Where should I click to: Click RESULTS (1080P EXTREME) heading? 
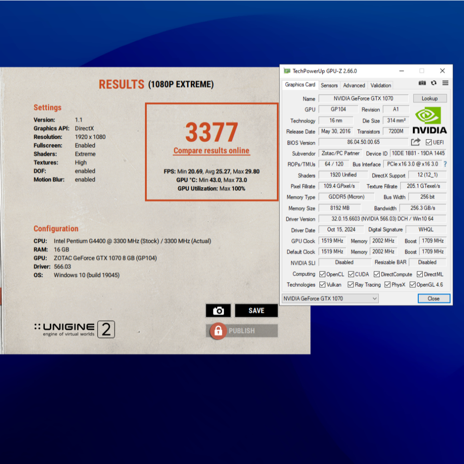coord(156,85)
